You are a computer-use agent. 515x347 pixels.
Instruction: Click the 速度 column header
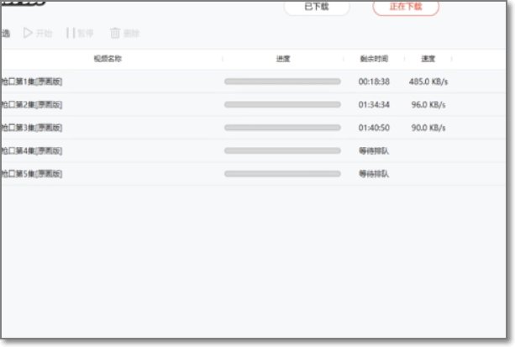(428, 59)
